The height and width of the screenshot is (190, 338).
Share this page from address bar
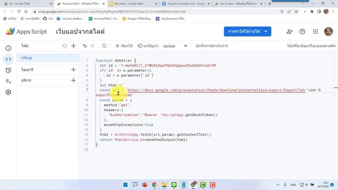289,12
